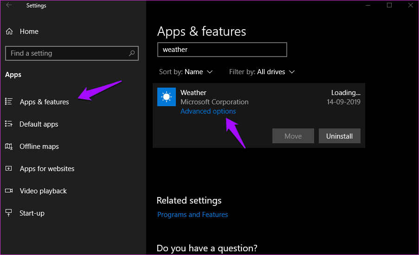Open Programs and Features link

193,215
